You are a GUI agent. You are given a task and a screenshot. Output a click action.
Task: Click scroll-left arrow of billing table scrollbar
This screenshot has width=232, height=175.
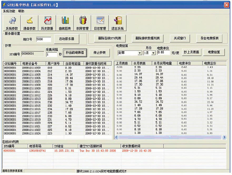[116, 137]
